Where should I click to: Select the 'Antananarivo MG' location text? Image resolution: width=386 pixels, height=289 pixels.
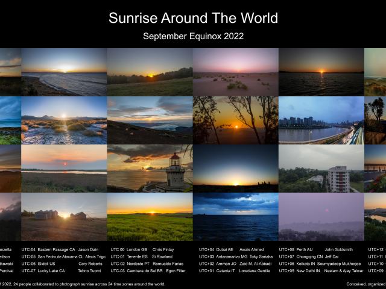click(232, 256)
